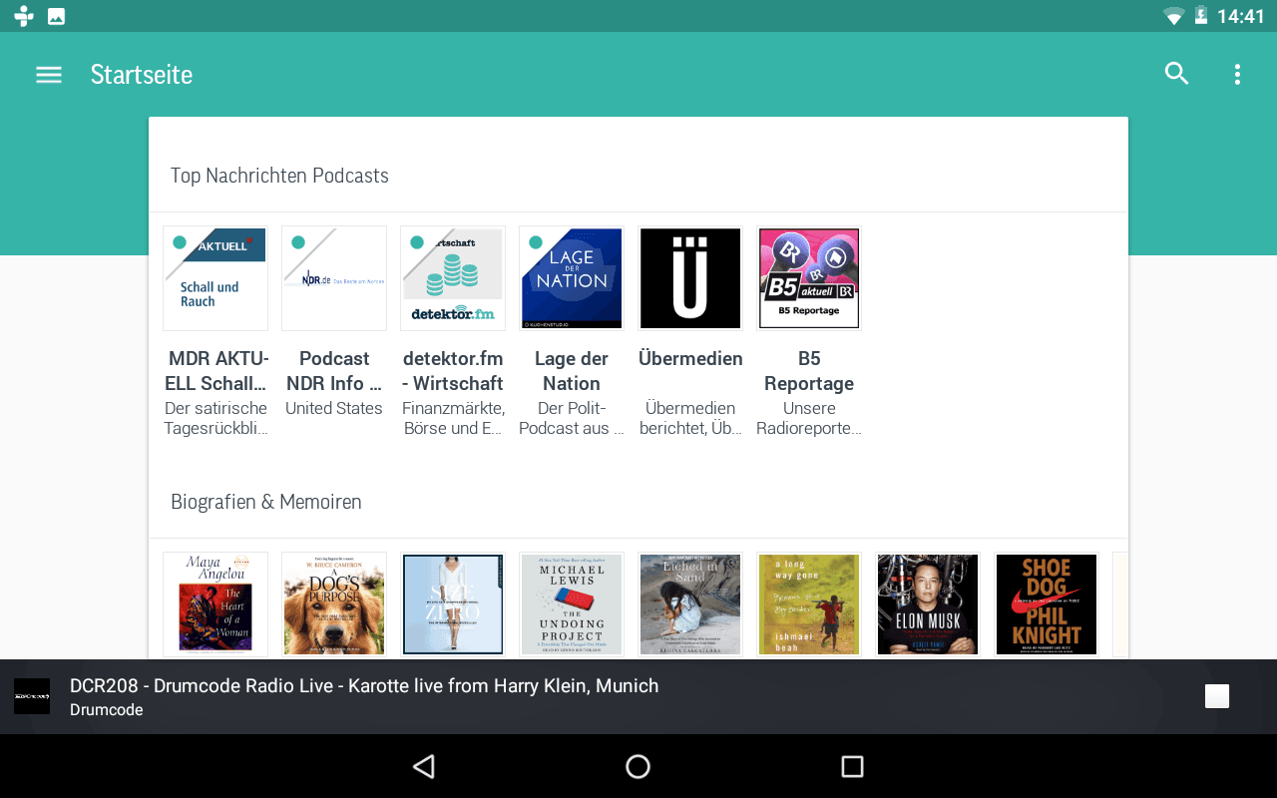This screenshot has height=798, width=1277.
Task: Open the B5 Reportage podcast cover
Action: 809,278
